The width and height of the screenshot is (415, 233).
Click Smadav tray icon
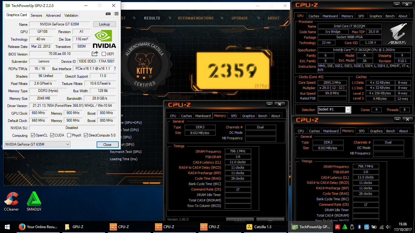pos(345,227)
